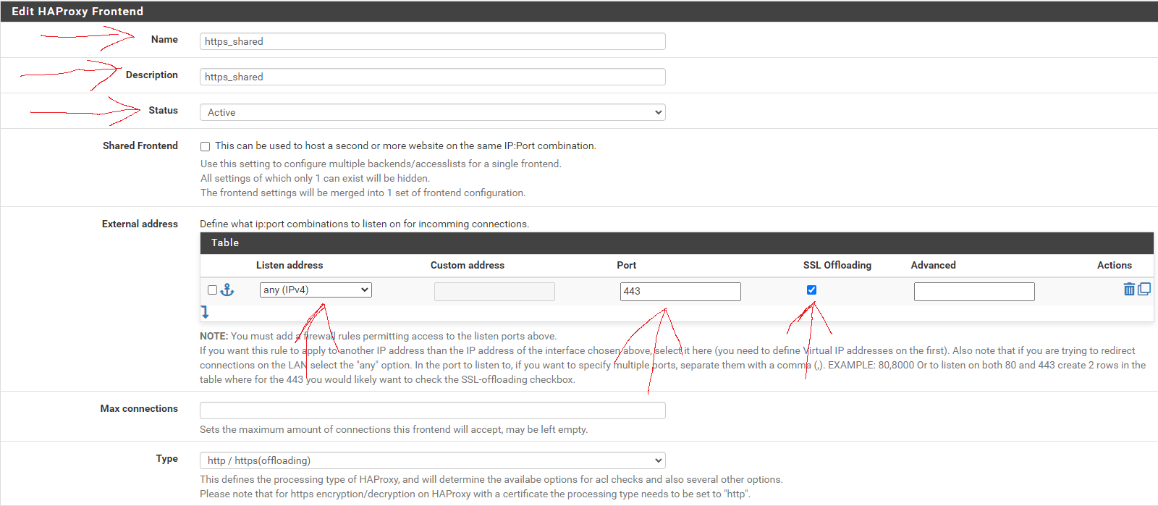Click the External address label

pos(140,224)
